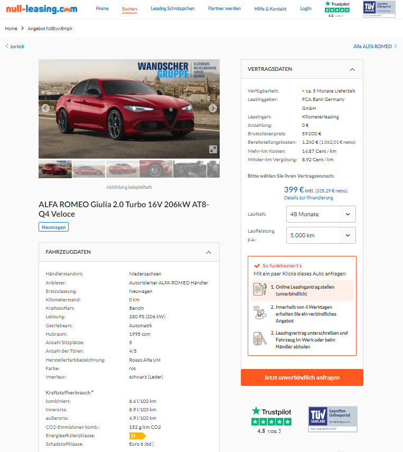Open Trustpilot rating badge in header
This screenshot has width=403, height=452.
tap(337, 9)
